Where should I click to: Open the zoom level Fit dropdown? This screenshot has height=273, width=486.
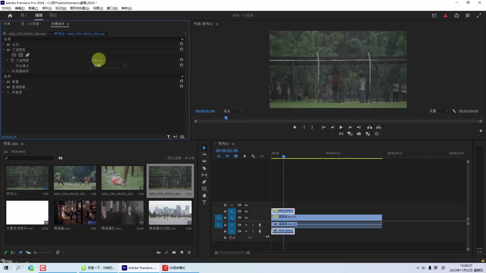click(233, 111)
